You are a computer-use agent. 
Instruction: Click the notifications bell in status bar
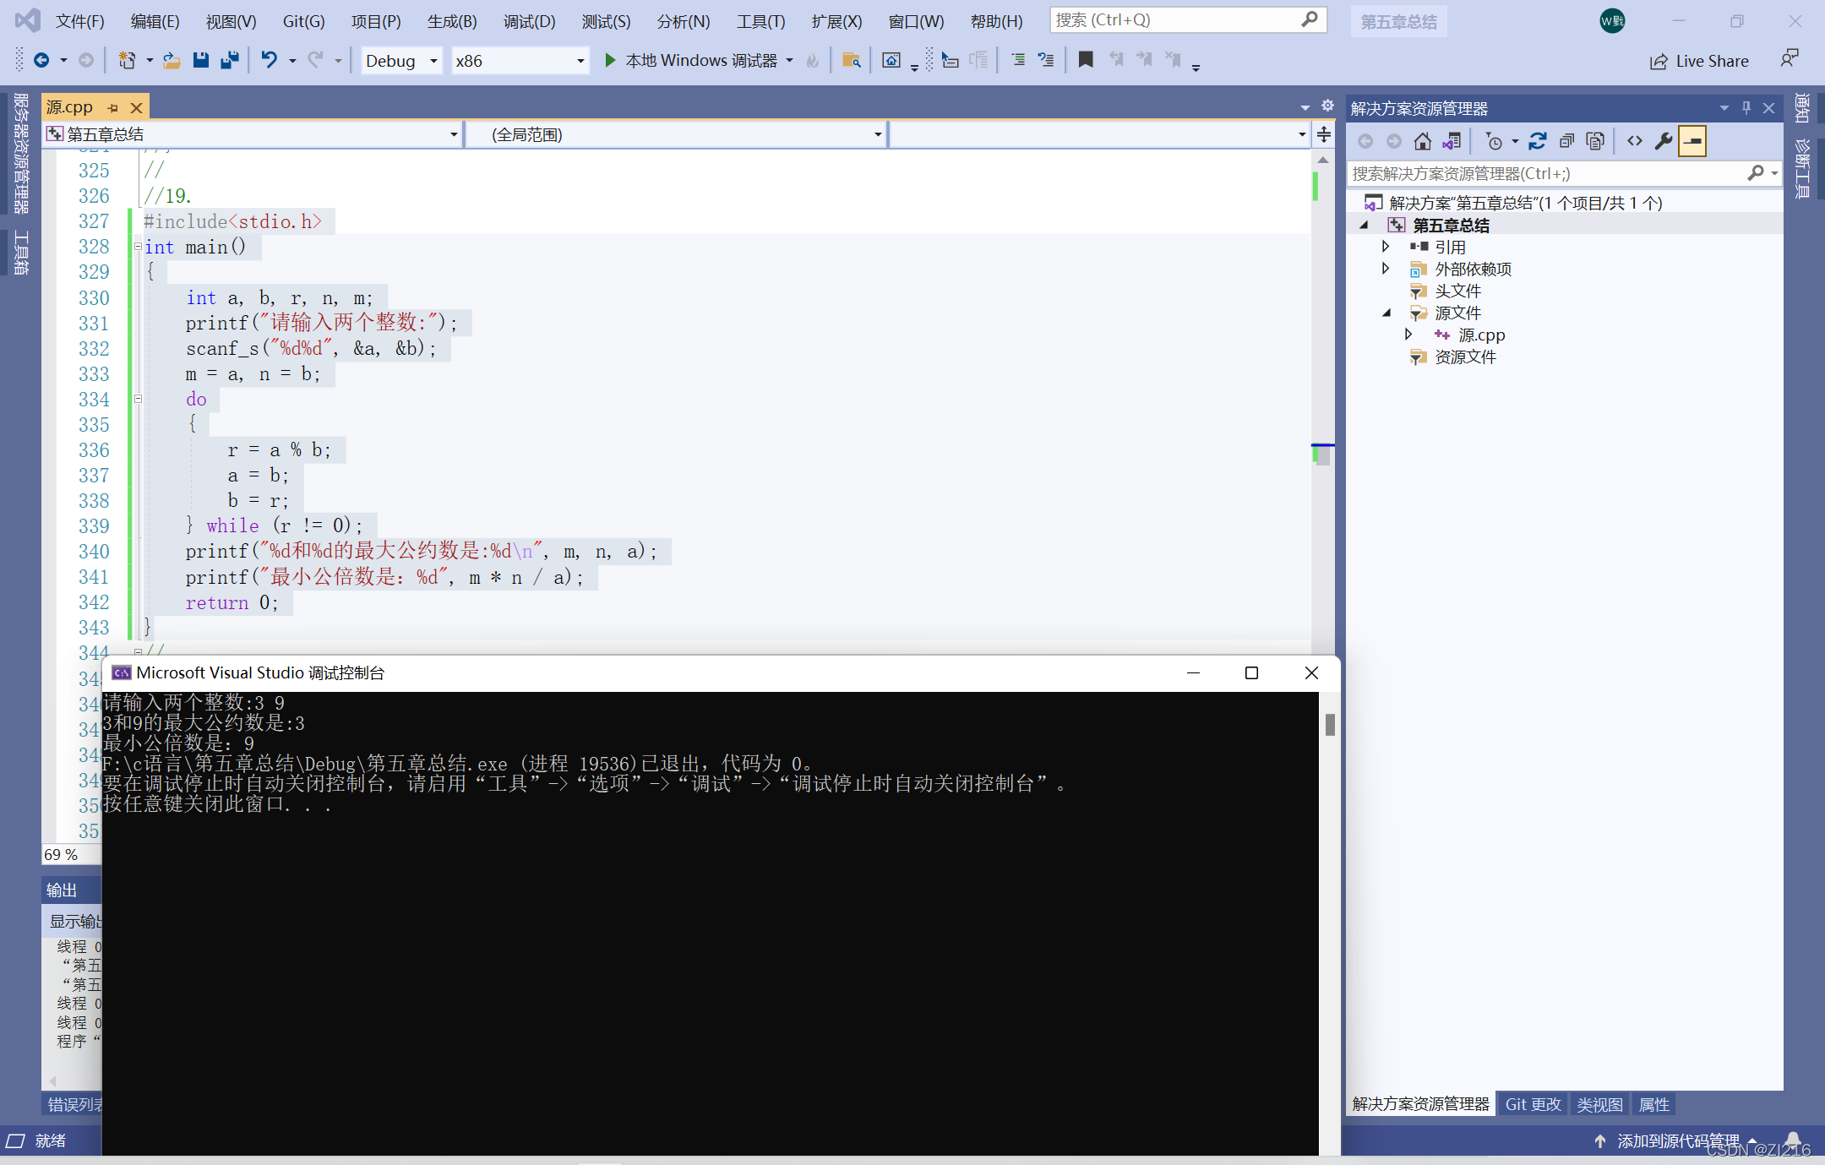[x=1793, y=1141]
